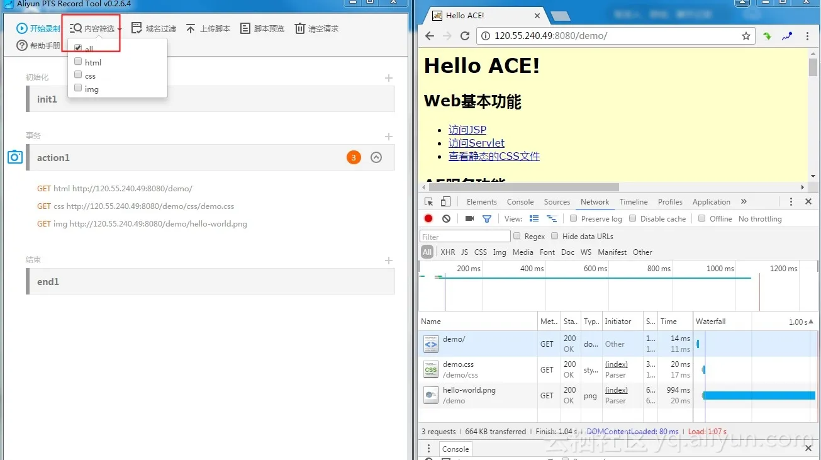Select GET css demo.css request entry
This screenshot has height=460, width=821.
click(x=135, y=206)
